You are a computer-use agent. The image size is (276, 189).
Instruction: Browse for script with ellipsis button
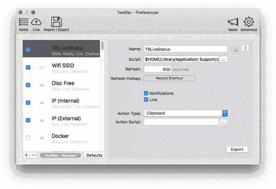[223, 59]
